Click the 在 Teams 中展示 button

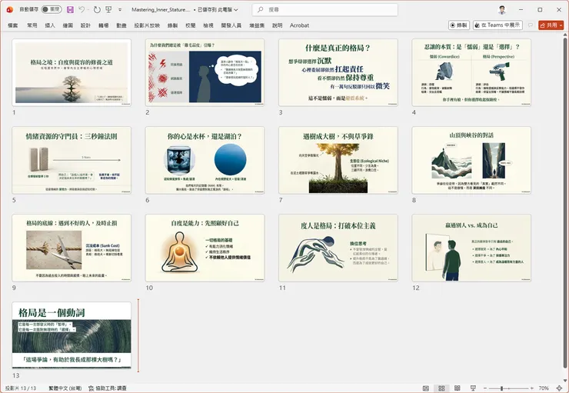pyautogui.click(x=498, y=25)
